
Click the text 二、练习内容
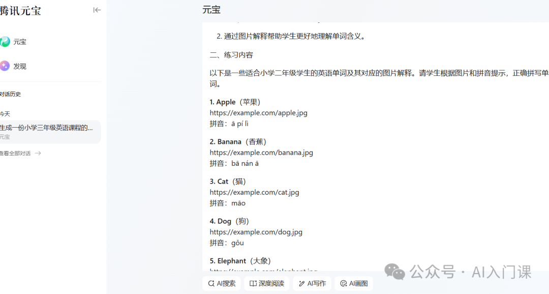tap(231, 55)
